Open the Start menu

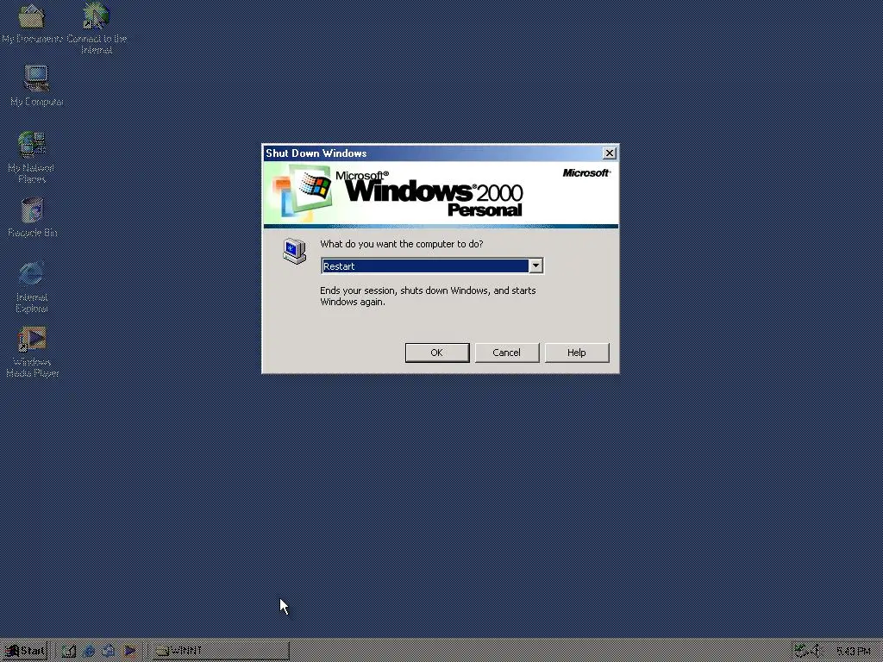[24, 651]
